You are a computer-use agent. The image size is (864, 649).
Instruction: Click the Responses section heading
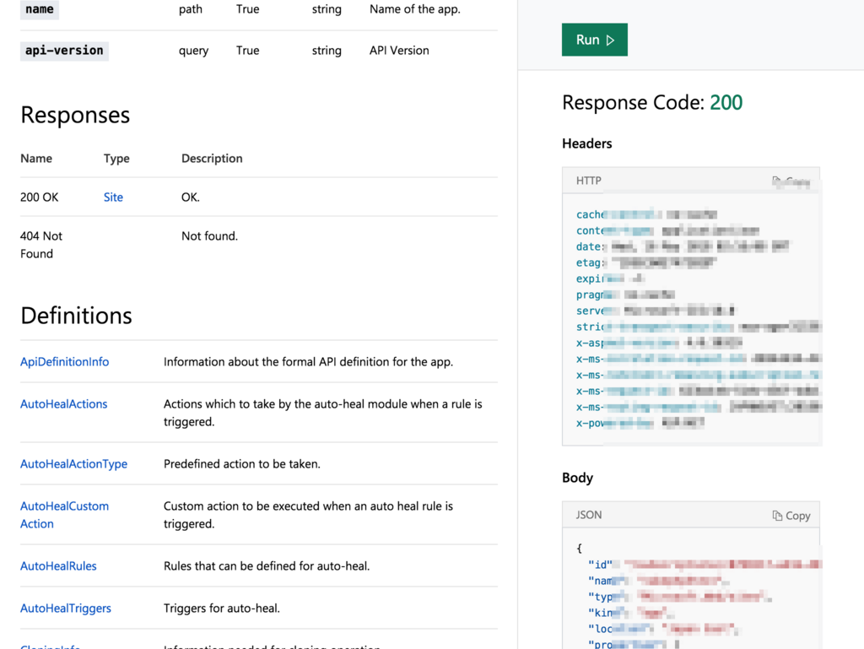[x=75, y=115]
